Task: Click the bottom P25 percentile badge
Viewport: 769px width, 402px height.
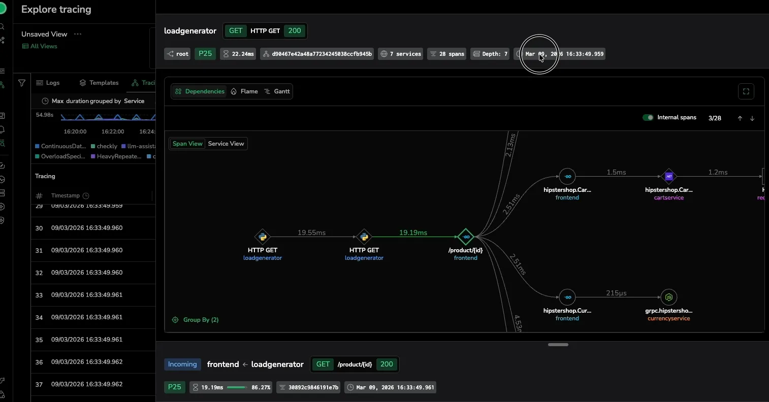Action: 175,387
